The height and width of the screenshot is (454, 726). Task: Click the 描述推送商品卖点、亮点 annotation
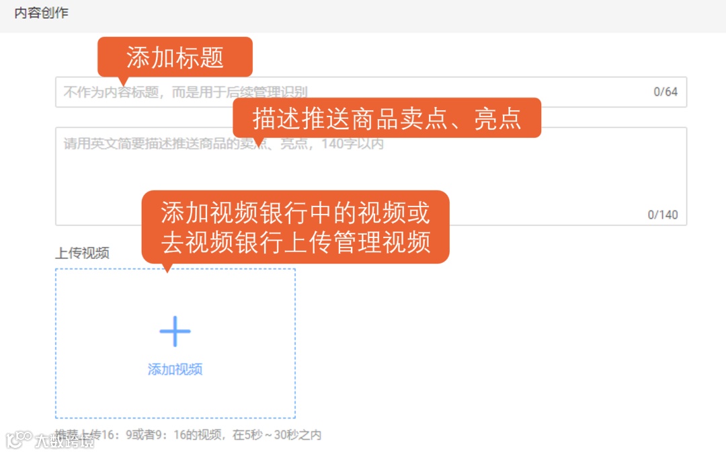point(386,118)
